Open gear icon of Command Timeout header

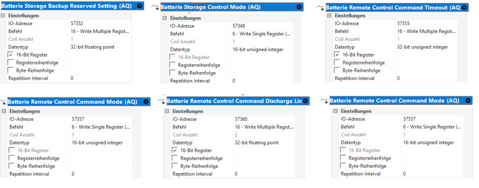[464, 7]
